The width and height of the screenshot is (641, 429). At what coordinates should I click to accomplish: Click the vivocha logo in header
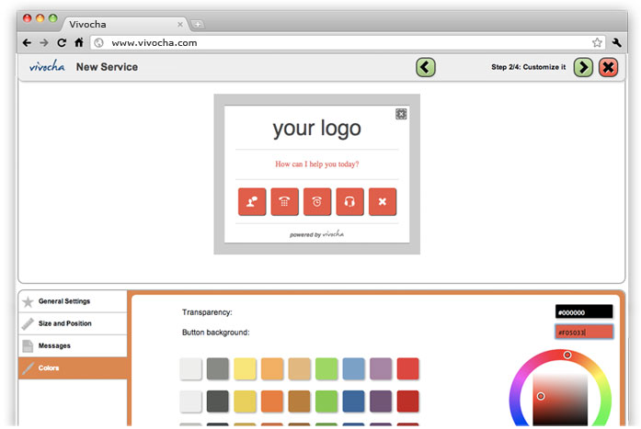tap(47, 66)
